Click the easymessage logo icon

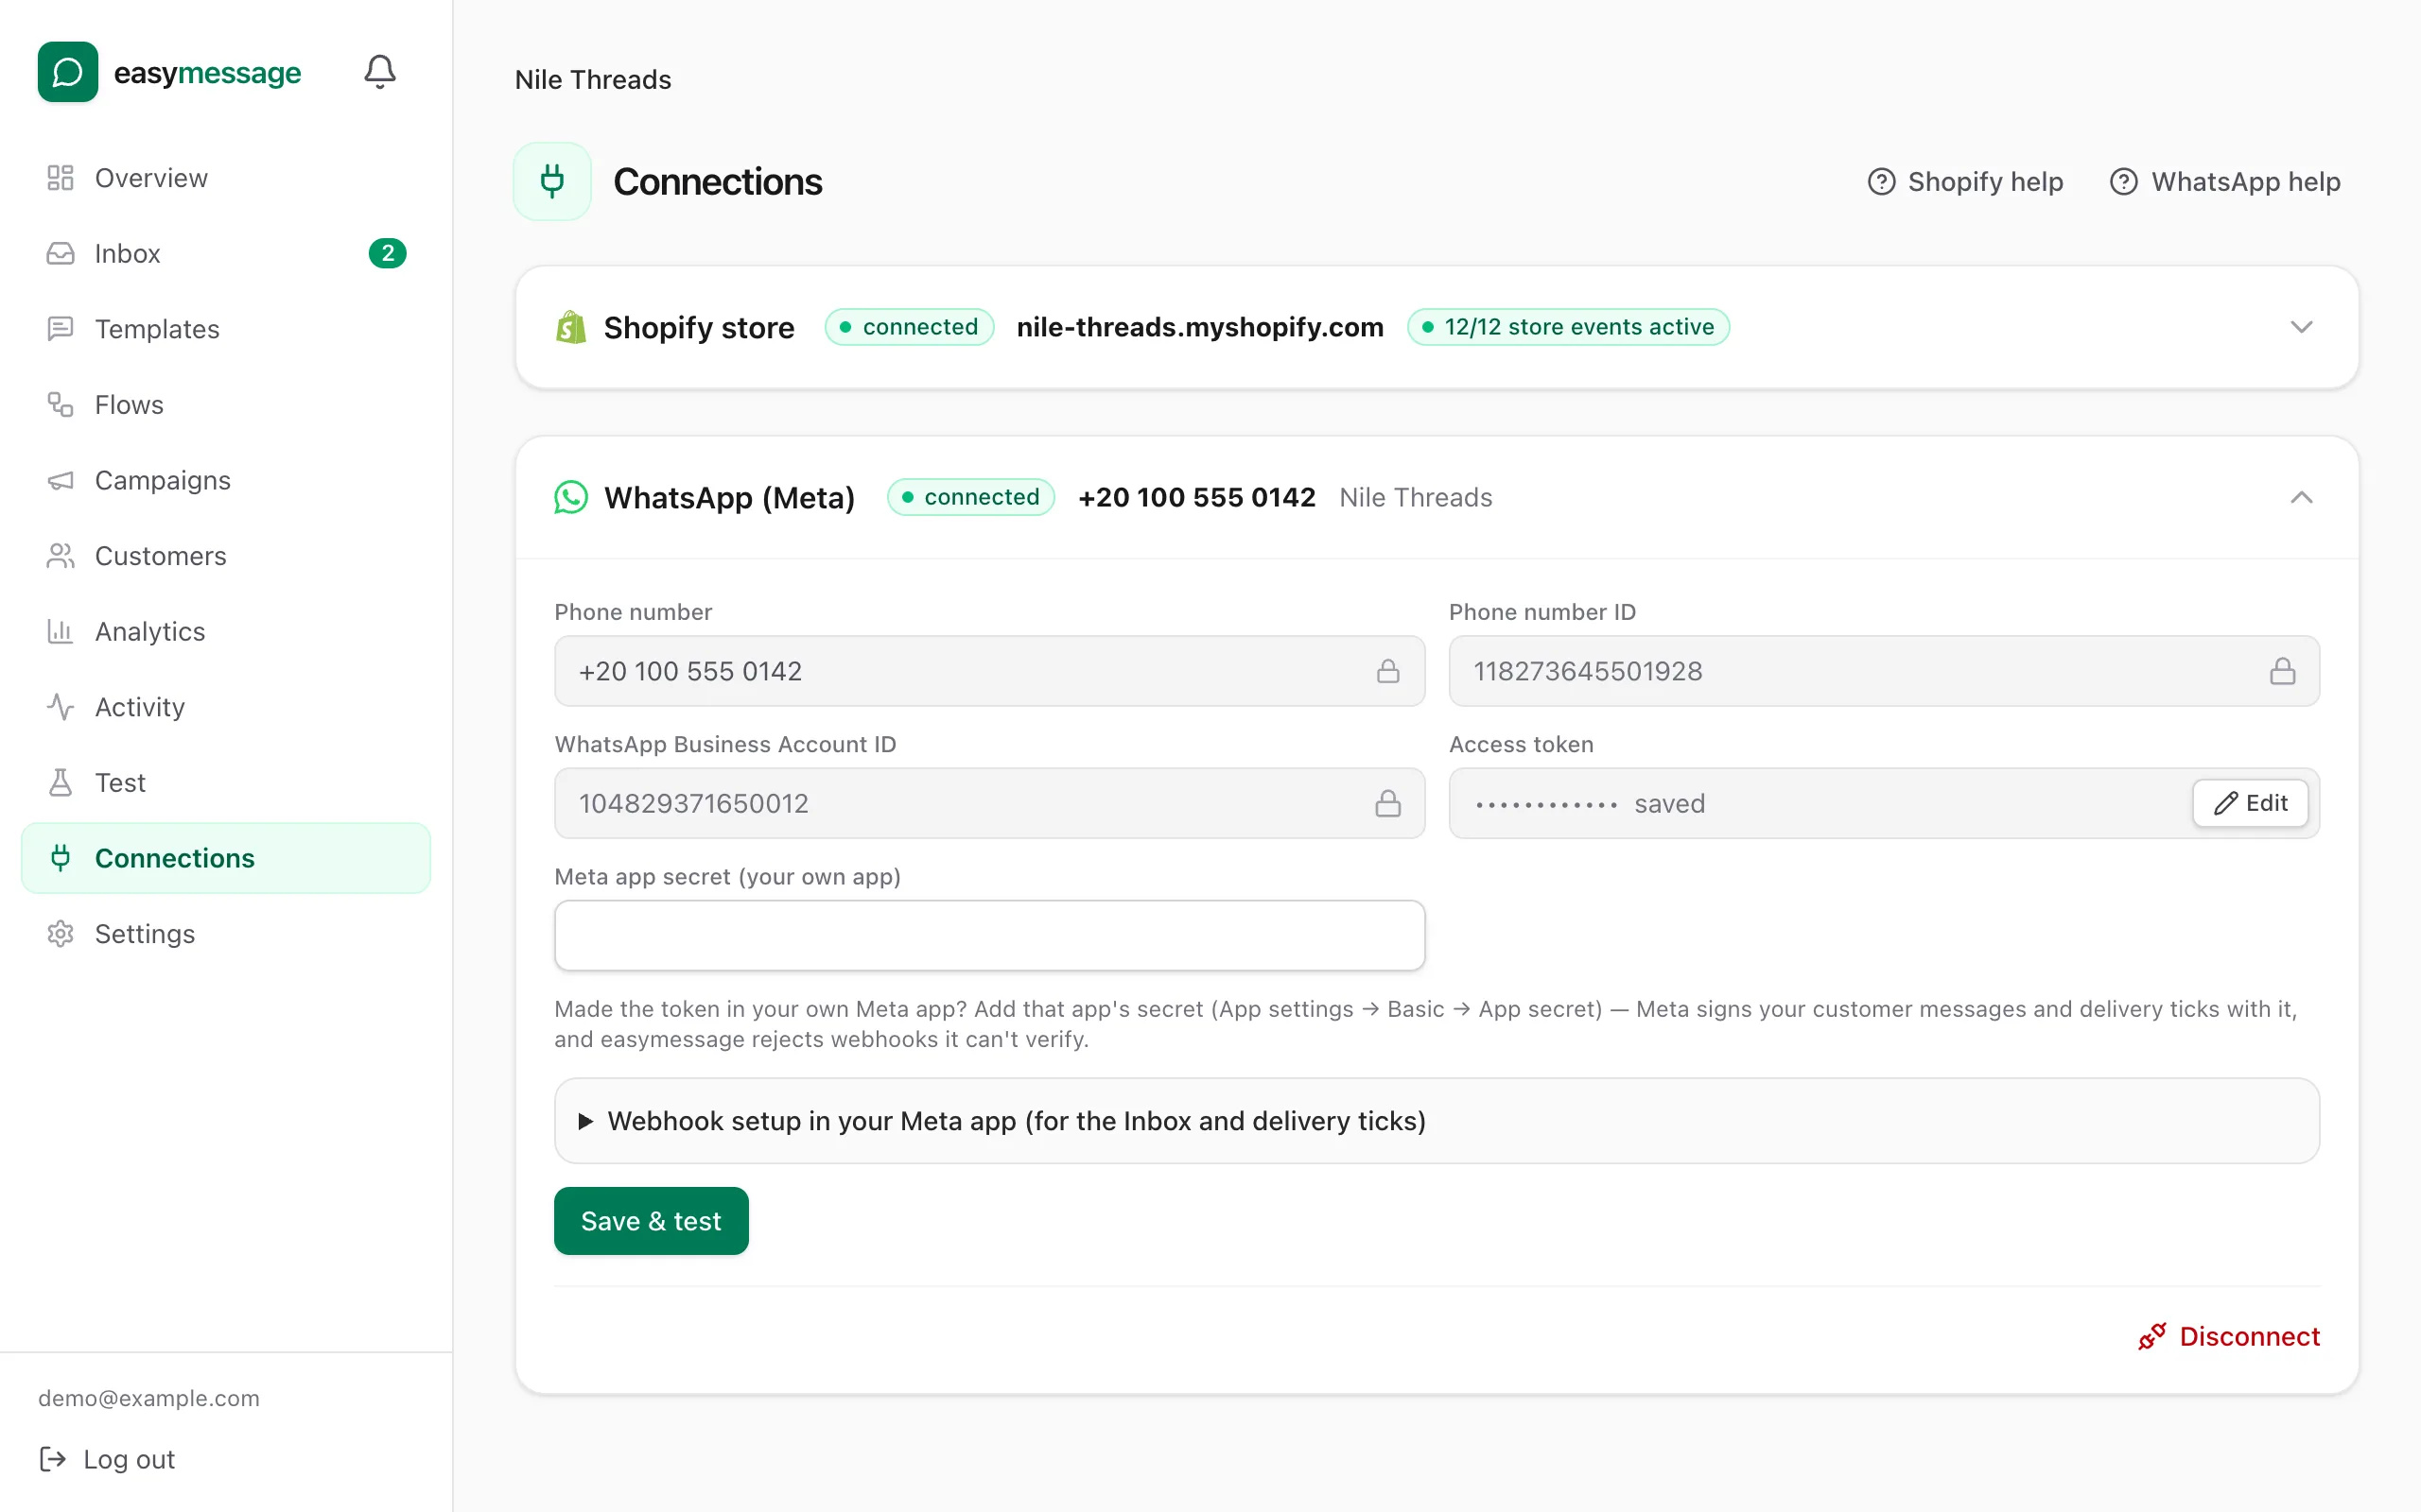68,72
